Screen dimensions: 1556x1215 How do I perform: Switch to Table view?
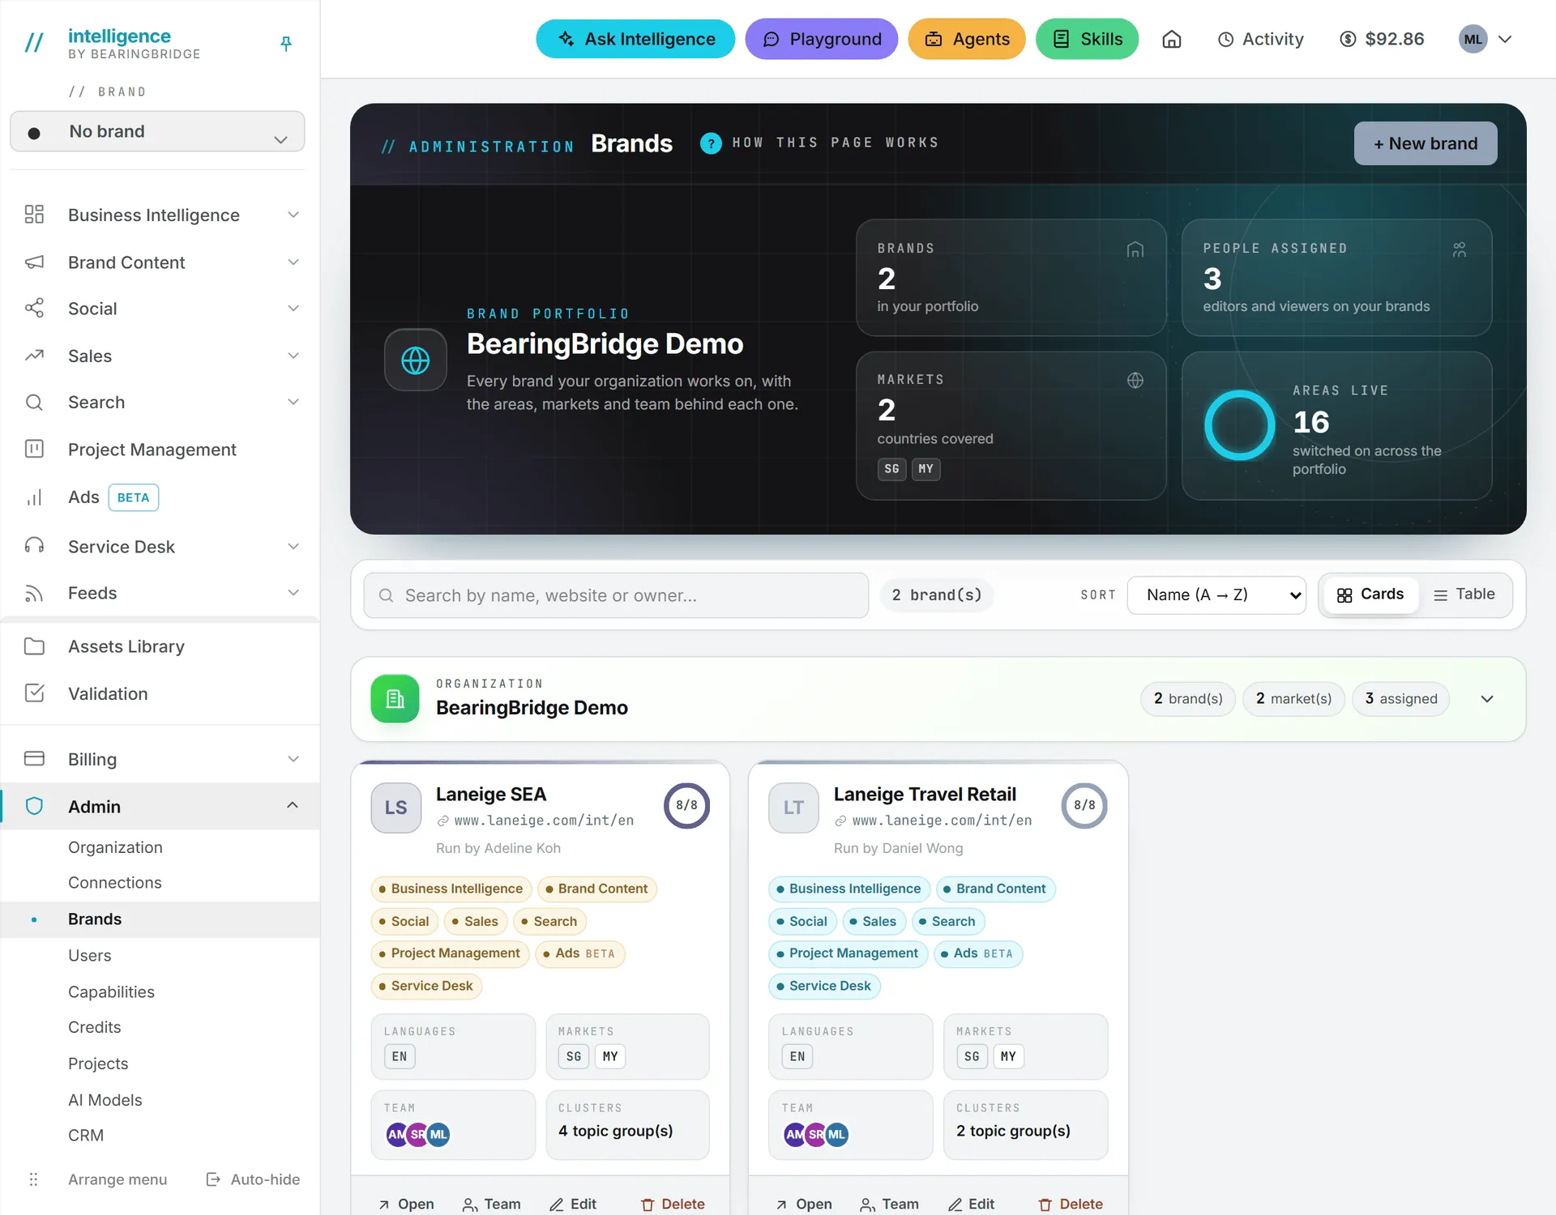pyautogui.click(x=1464, y=595)
